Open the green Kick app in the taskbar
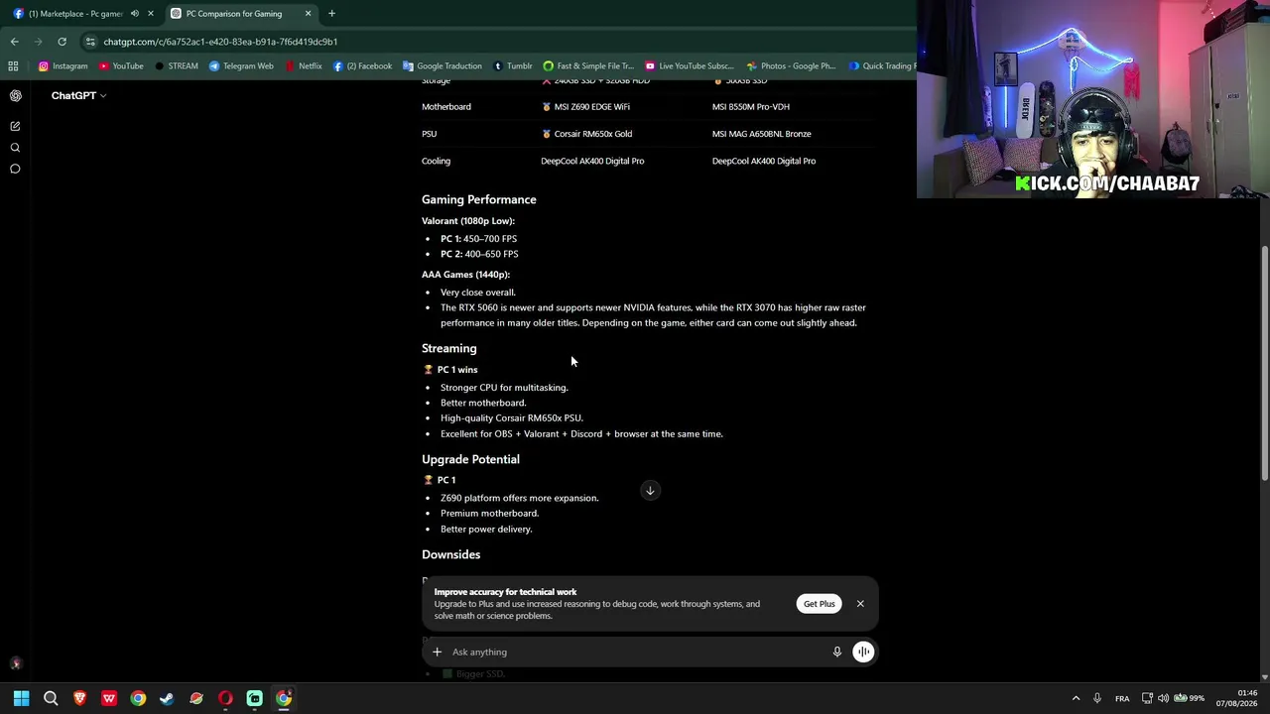 (255, 698)
